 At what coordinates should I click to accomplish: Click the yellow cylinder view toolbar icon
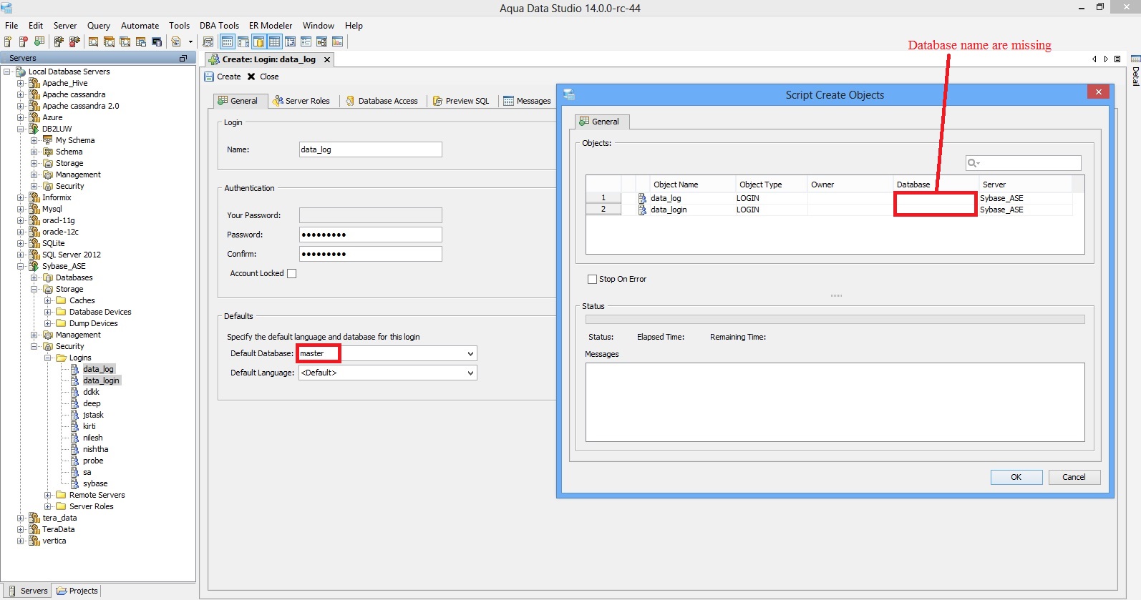[258, 41]
